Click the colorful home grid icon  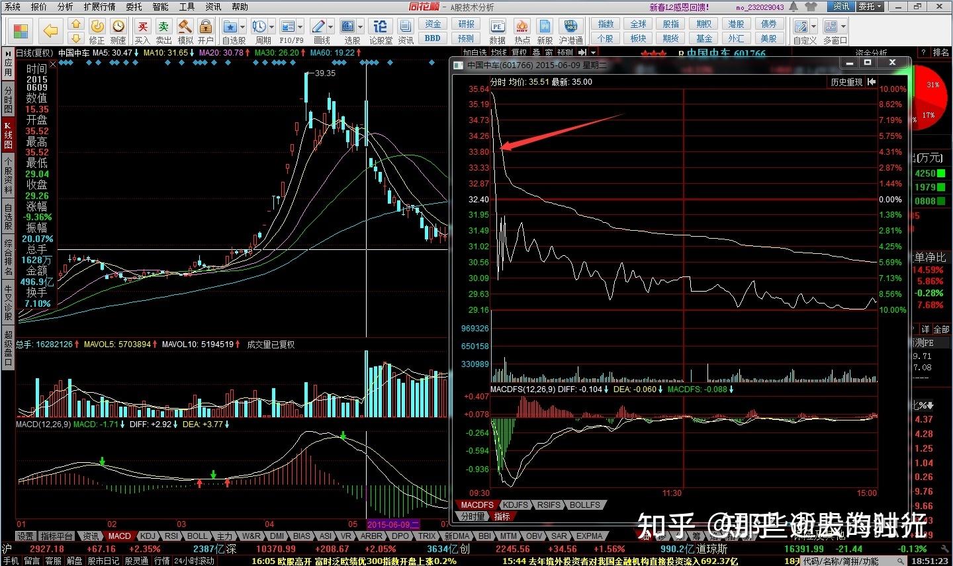tap(21, 31)
